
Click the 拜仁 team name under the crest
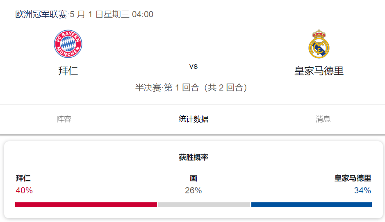coord(68,71)
